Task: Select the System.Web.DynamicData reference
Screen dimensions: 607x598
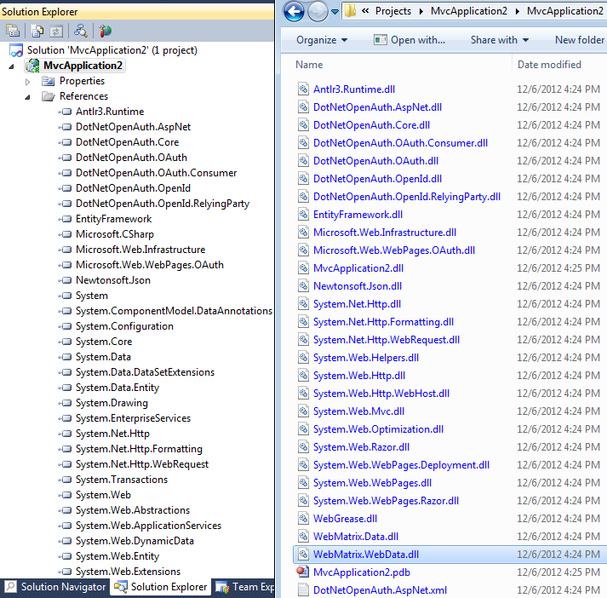Action: (x=135, y=541)
